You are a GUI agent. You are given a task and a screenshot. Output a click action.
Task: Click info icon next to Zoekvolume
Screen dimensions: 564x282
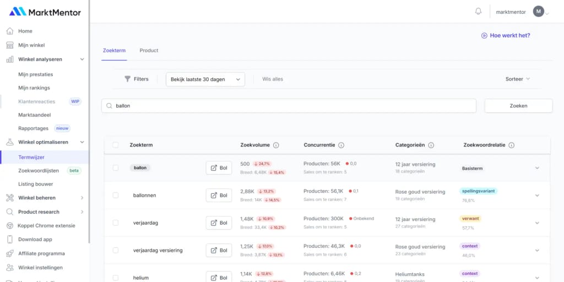point(276,145)
